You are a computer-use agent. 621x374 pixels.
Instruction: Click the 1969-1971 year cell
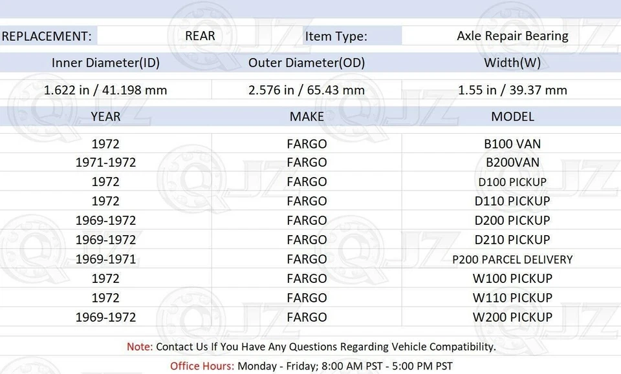pos(105,259)
